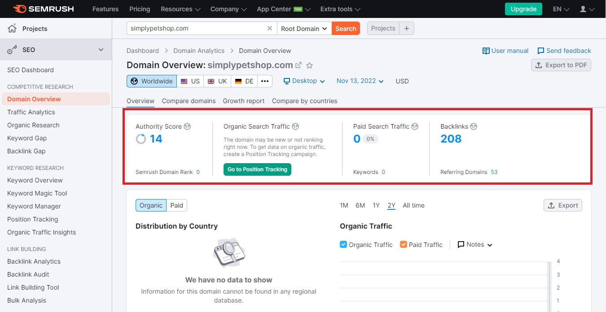The image size is (606, 312).
Task: Open Keyword Magic Tool in the sidebar
Action: 37,193
